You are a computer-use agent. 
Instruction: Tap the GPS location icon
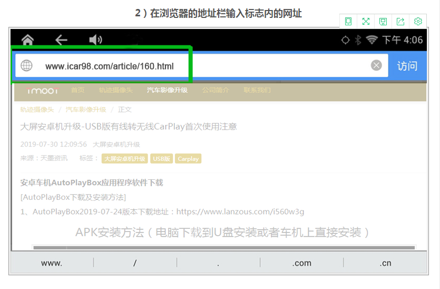[x=346, y=40]
